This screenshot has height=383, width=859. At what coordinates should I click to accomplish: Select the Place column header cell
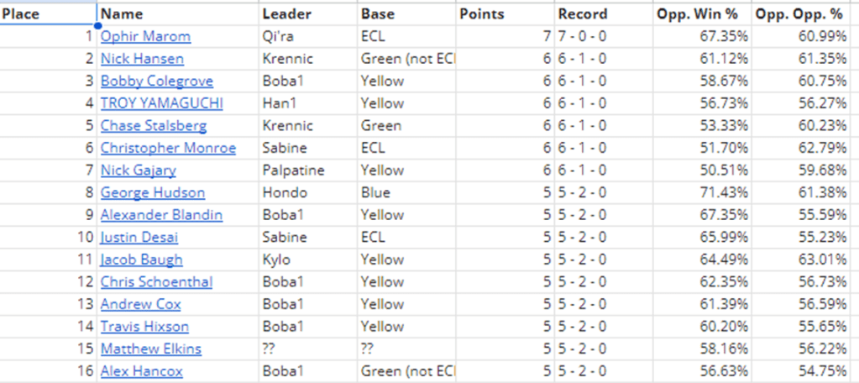click(x=48, y=14)
